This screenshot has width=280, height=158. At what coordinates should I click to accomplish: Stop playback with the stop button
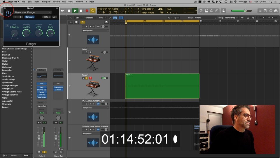69,11
